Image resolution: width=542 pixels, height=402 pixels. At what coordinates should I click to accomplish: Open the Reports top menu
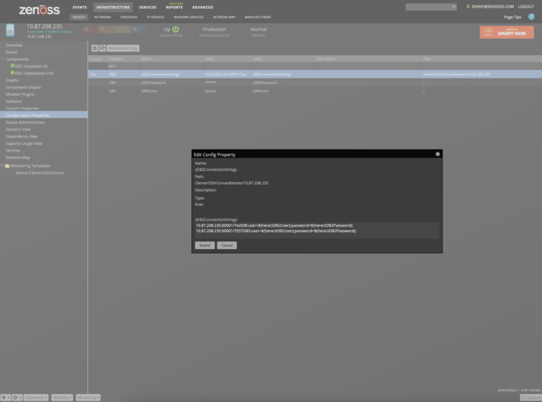coord(174,7)
